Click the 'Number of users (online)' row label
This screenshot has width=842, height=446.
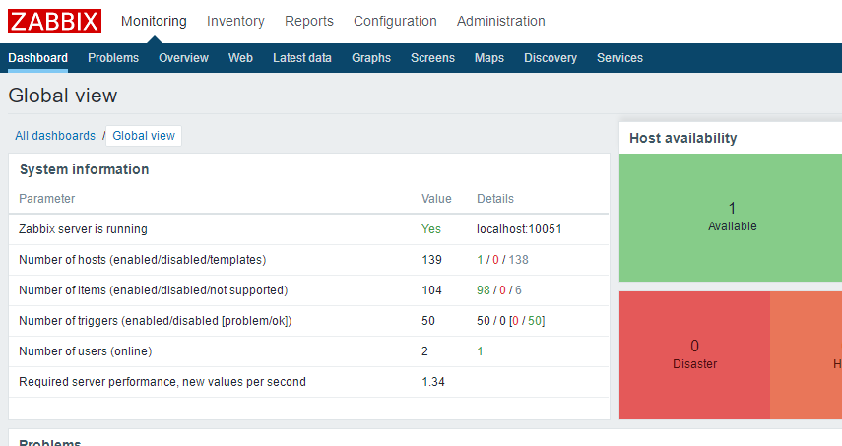click(86, 351)
